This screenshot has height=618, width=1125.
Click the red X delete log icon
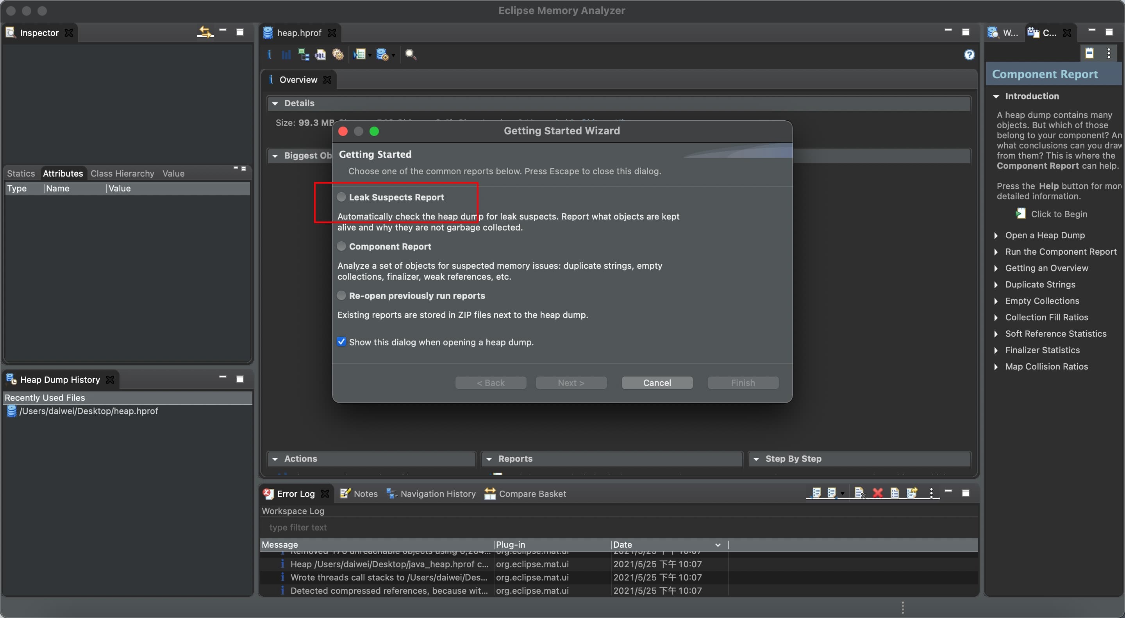[x=877, y=493]
